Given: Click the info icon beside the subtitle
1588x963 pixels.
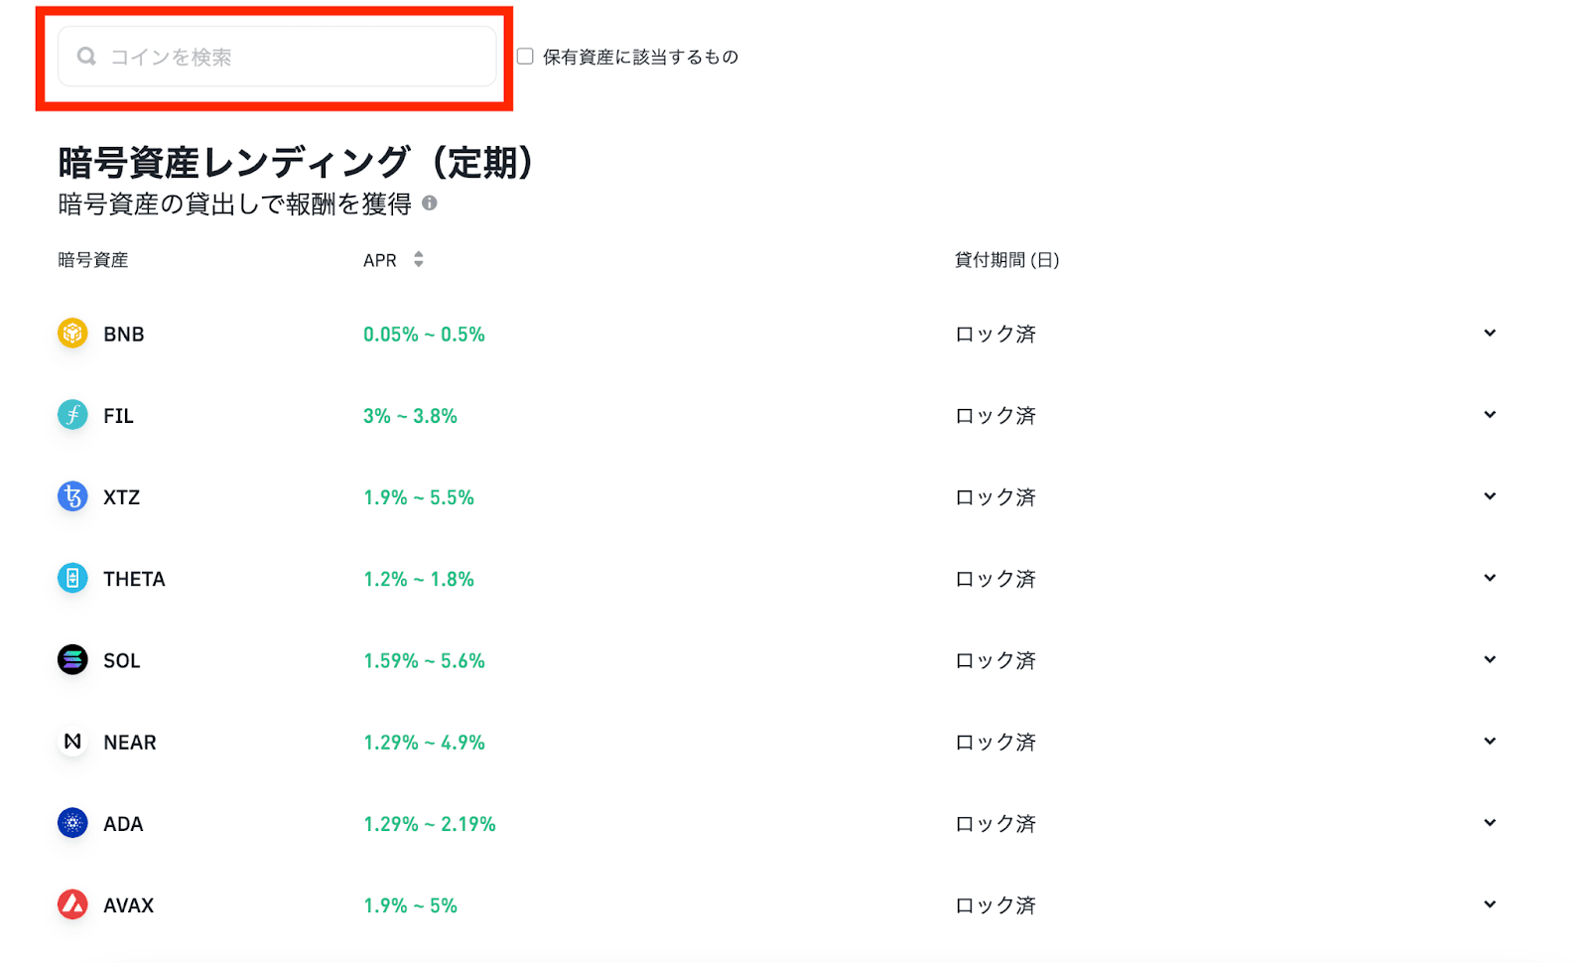Looking at the screenshot, I should [x=430, y=204].
